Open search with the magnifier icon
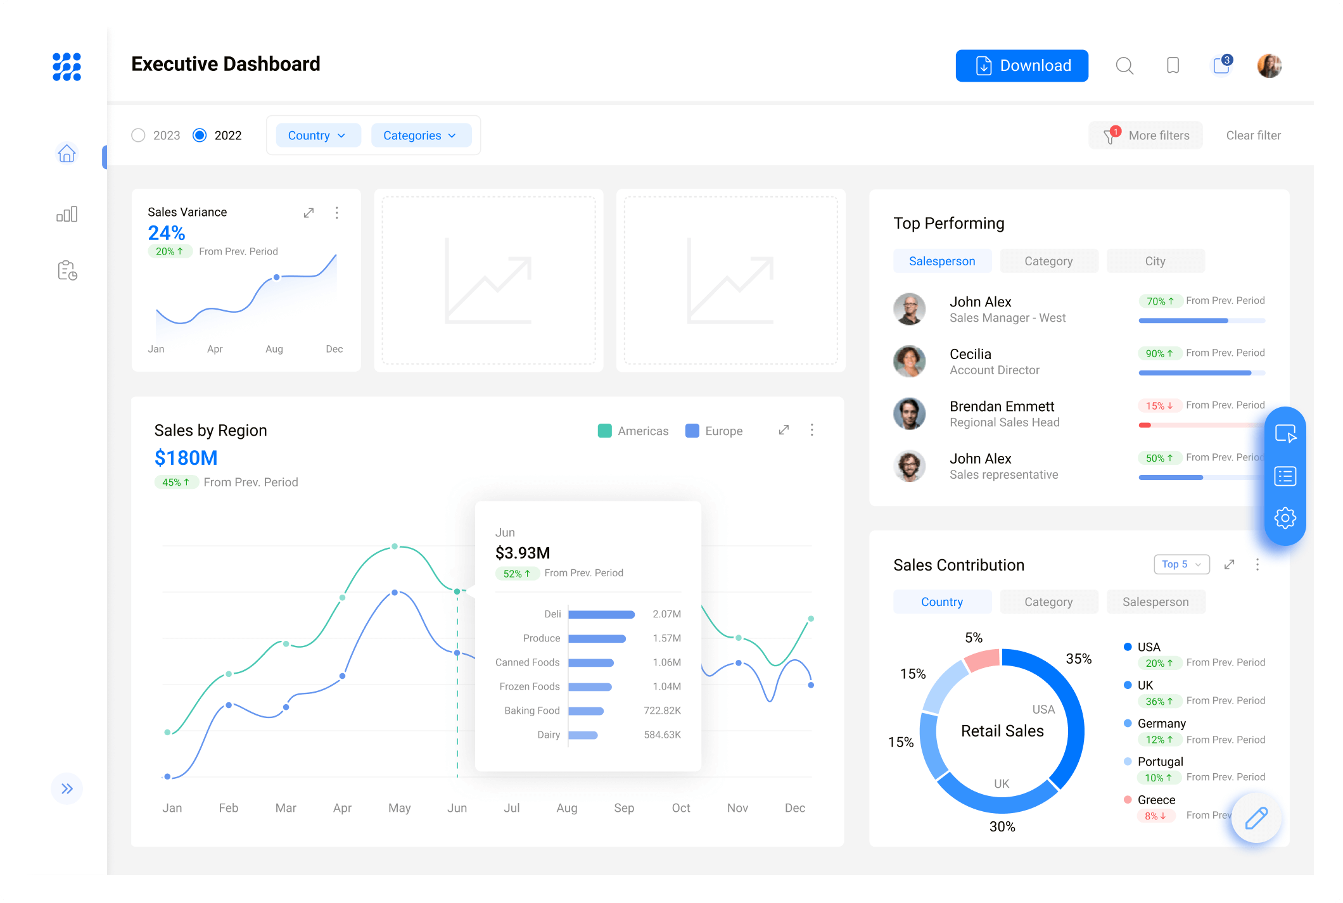Screen dimensions: 1343x903 1124,66
